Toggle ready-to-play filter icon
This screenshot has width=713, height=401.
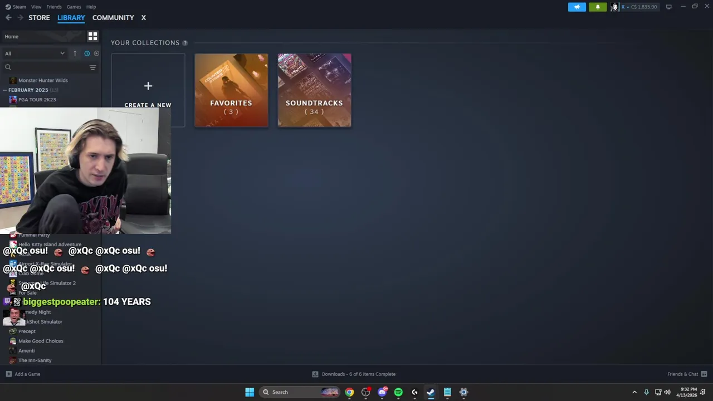coord(96,53)
